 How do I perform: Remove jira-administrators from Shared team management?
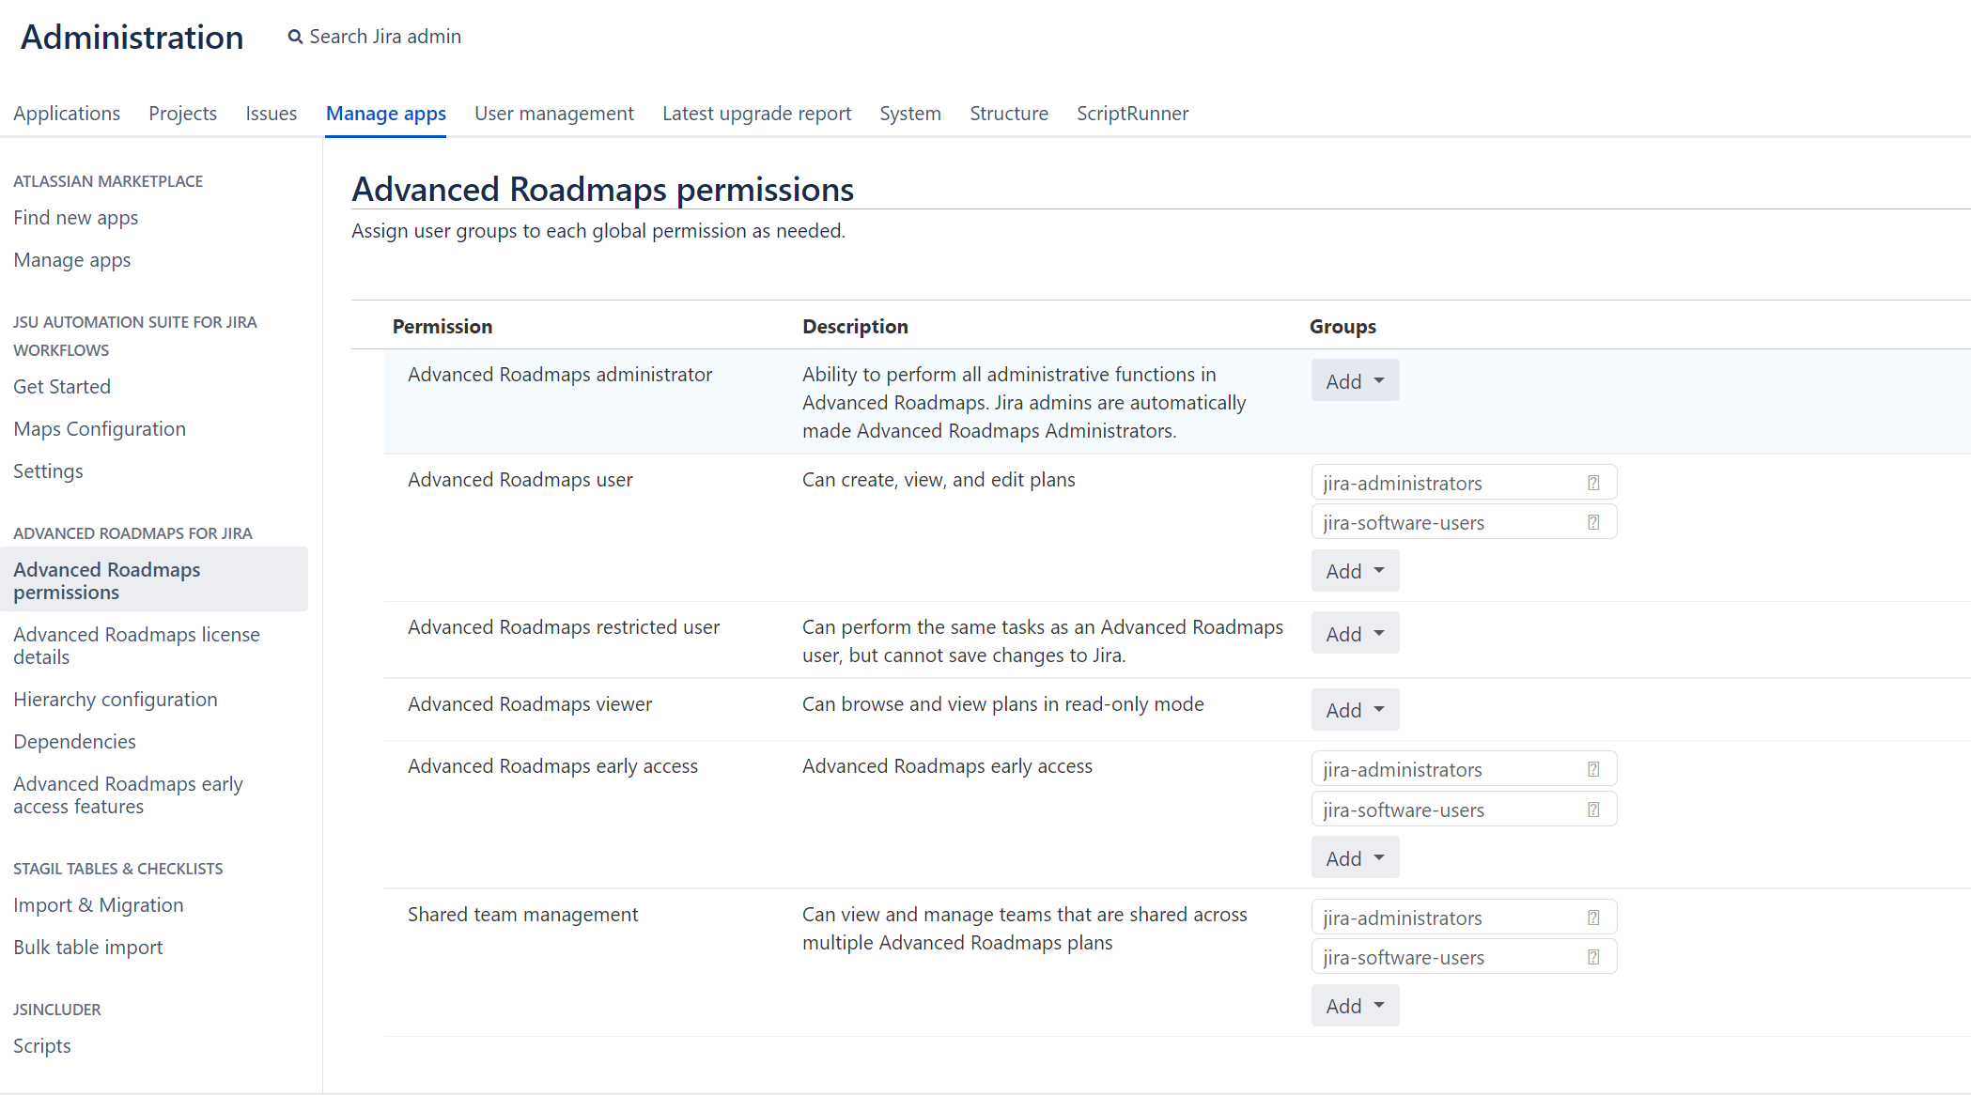point(1593,917)
